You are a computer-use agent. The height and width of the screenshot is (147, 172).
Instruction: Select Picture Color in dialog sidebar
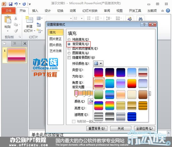point(56,45)
